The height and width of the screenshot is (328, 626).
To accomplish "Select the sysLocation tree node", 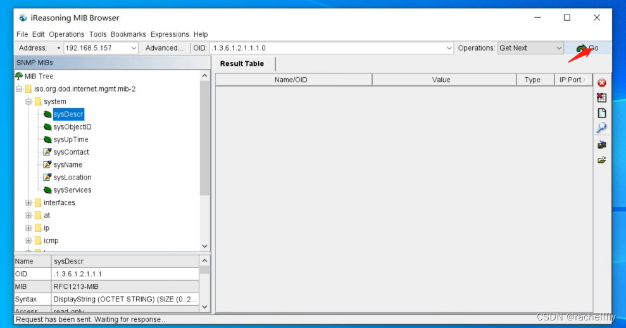I will (x=72, y=178).
